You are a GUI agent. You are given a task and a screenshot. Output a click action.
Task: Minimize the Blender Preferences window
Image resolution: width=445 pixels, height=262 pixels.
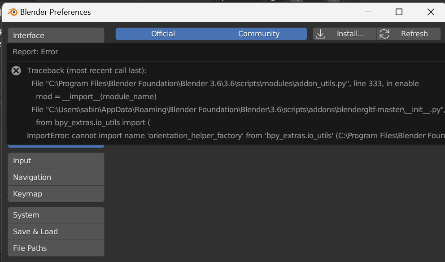(x=368, y=12)
